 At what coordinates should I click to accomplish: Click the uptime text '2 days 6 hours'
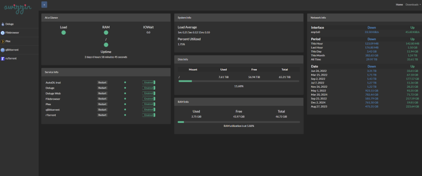coord(106,57)
